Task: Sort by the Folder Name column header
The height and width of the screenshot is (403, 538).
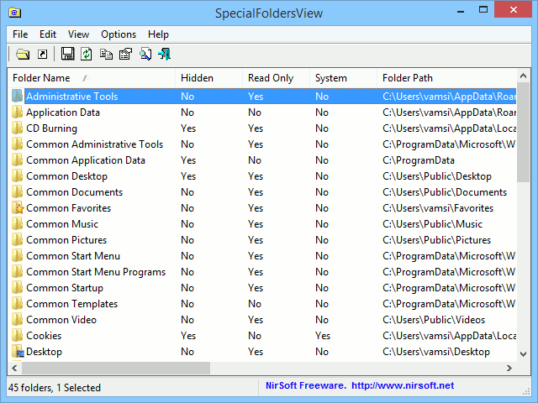Action: pyautogui.click(x=92, y=78)
